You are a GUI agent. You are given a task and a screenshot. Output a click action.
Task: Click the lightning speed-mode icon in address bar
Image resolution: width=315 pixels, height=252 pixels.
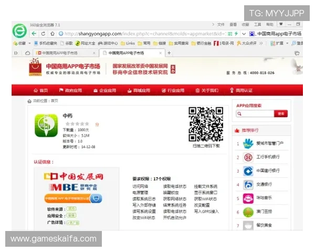pyautogui.click(x=236, y=34)
